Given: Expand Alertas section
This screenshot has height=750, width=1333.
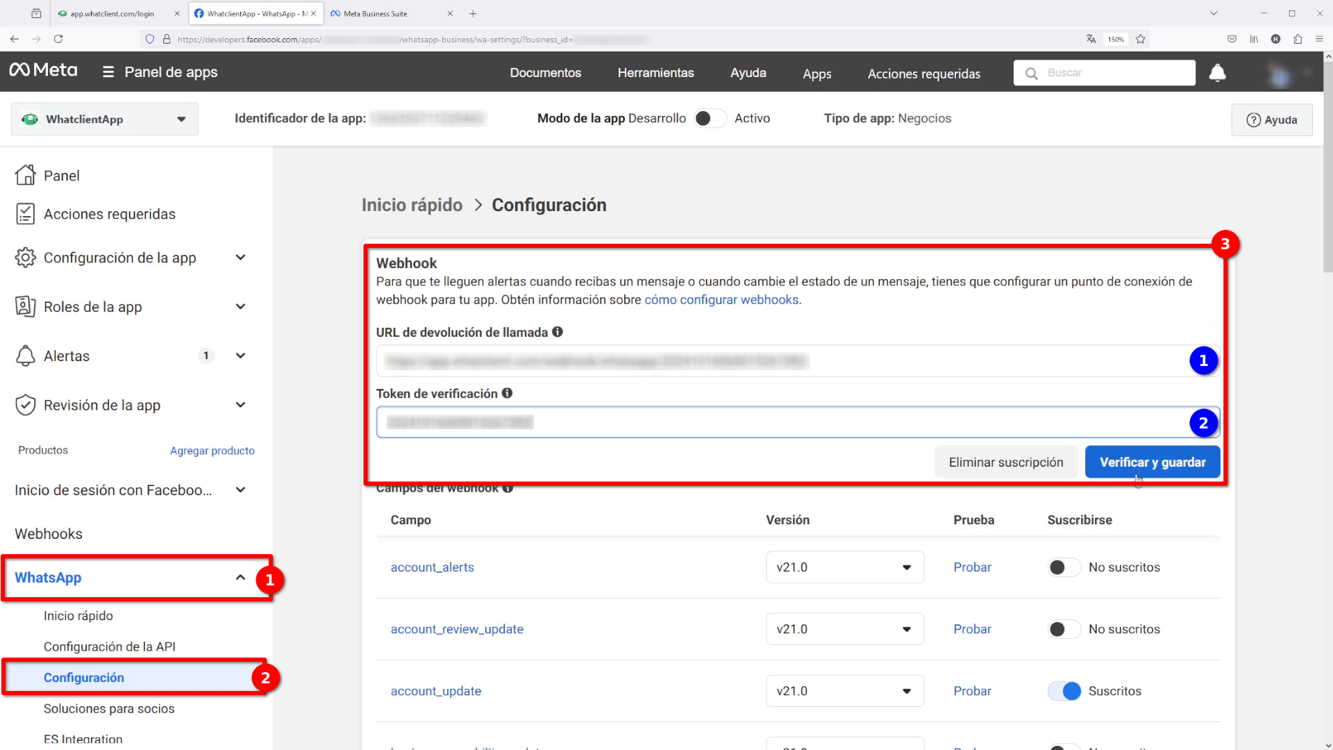Looking at the screenshot, I should tap(240, 356).
